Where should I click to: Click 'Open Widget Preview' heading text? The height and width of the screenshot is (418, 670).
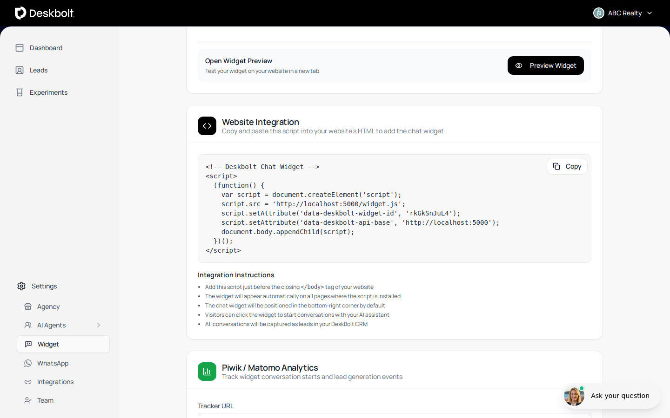point(239,61)
